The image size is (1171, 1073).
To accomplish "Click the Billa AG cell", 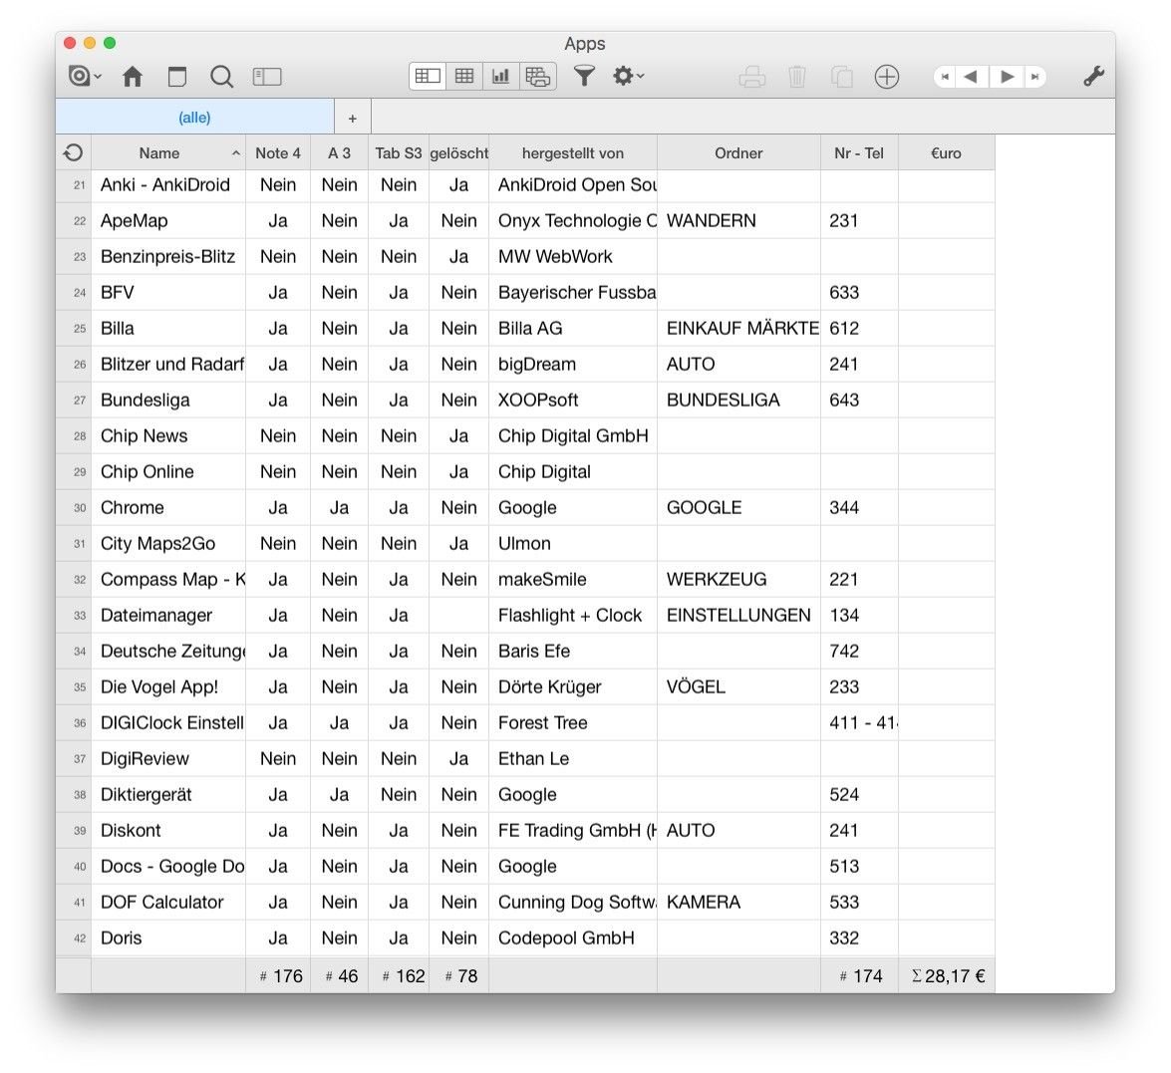I will coord(573,329).
